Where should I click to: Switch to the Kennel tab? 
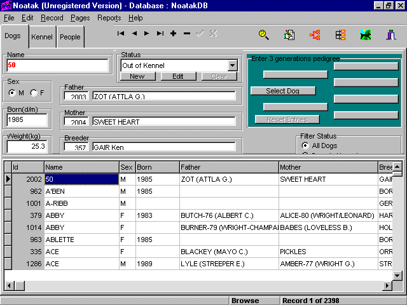point(42,37)
